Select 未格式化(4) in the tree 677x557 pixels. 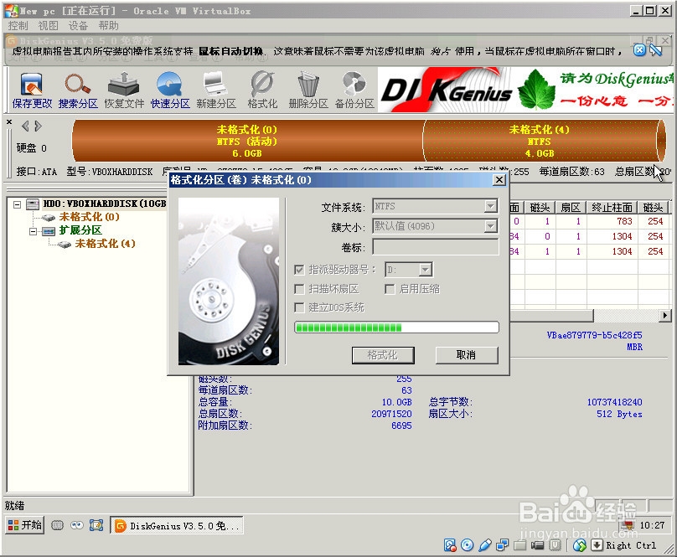[105, 244]
